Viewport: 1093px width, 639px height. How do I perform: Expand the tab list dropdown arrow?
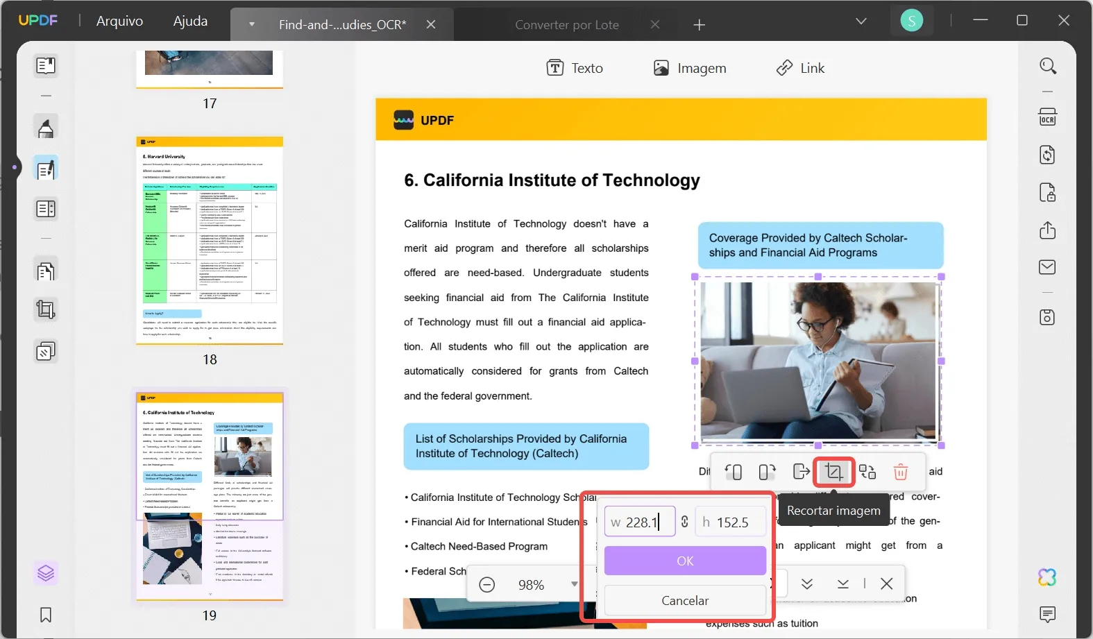[x=252, y=24]
